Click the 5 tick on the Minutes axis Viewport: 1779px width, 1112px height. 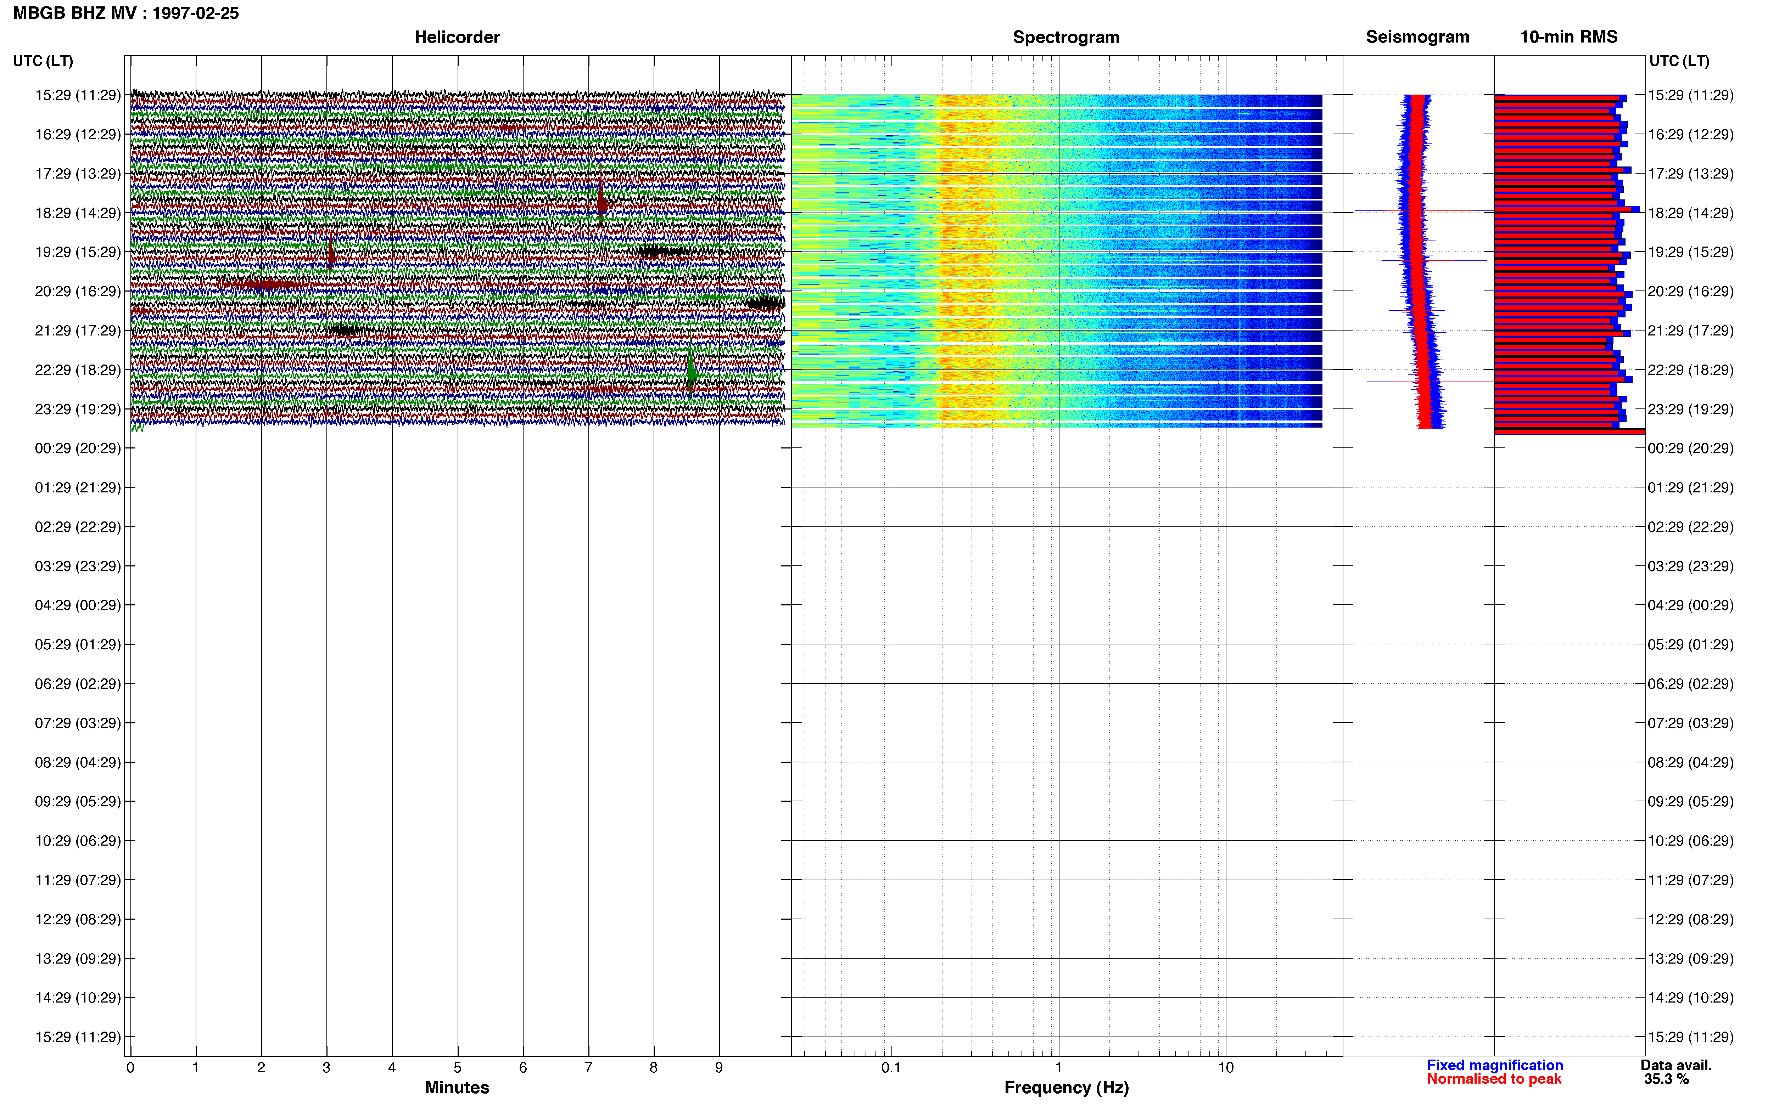(458, 1068)
